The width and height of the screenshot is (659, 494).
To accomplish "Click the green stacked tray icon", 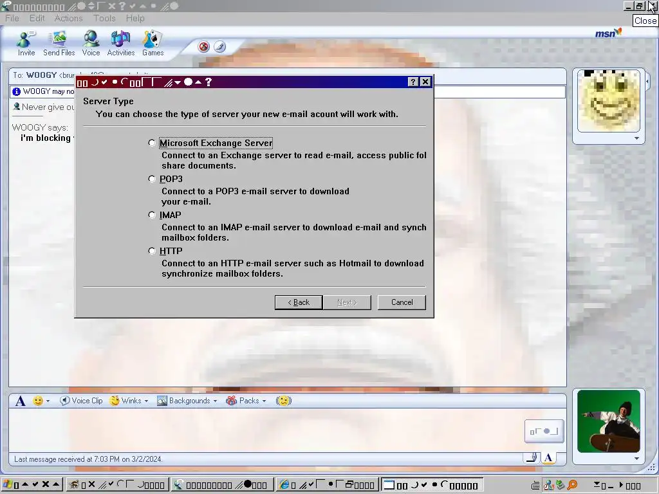I will [x=561, y=485].
